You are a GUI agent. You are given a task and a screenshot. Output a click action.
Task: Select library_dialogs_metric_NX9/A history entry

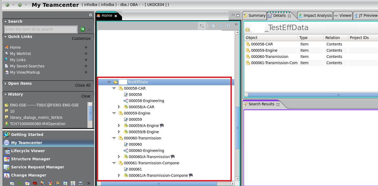coord(36,118)
